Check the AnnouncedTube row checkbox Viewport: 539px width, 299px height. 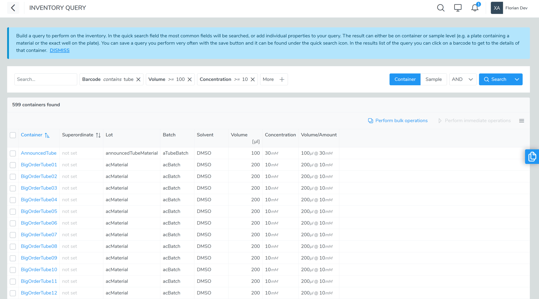point(13,153)
